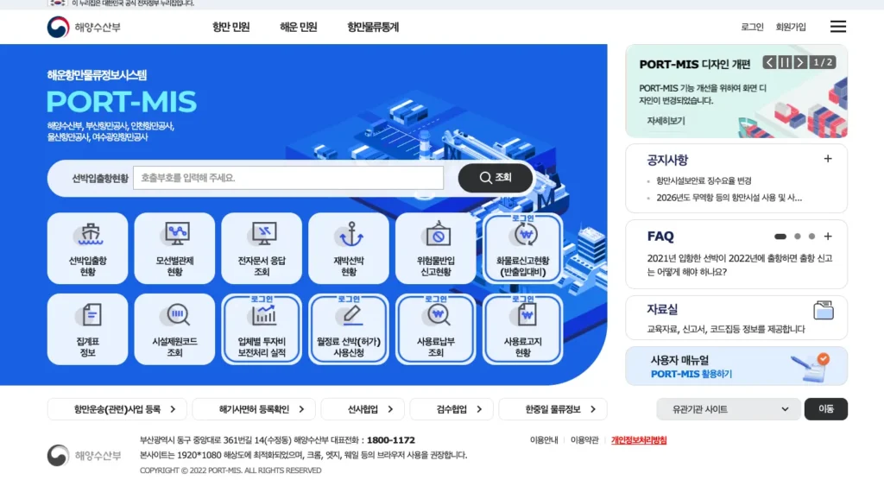Click the 자료실 heading
Viewport: 884px width, 480px height.
coord(662,309)
